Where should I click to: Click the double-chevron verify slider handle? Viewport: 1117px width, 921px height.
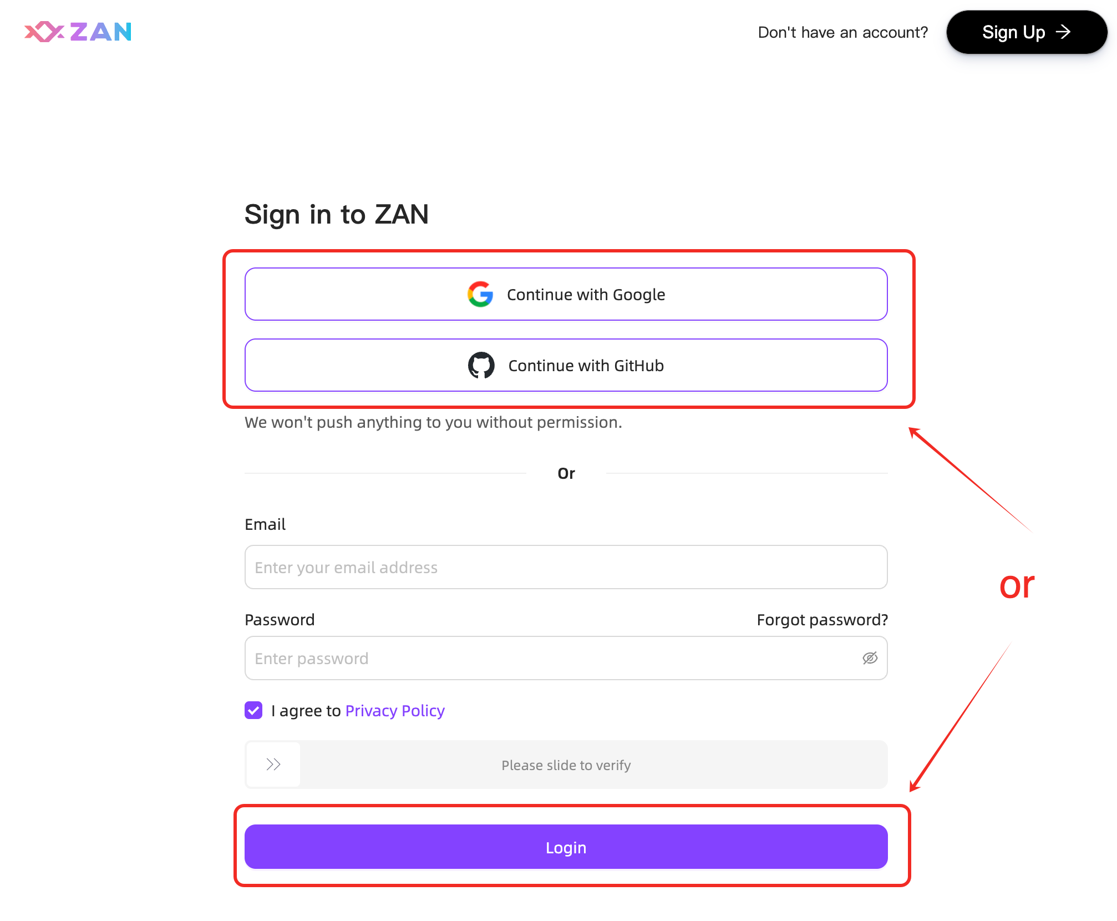(273, 765)
